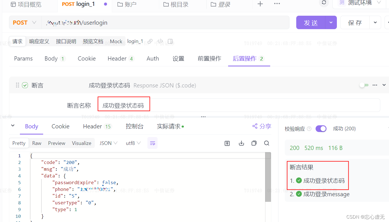Viewport: 389px width, 222px height.
Task: Toggle the 断言 enable switch
Action: click(364, 85)
